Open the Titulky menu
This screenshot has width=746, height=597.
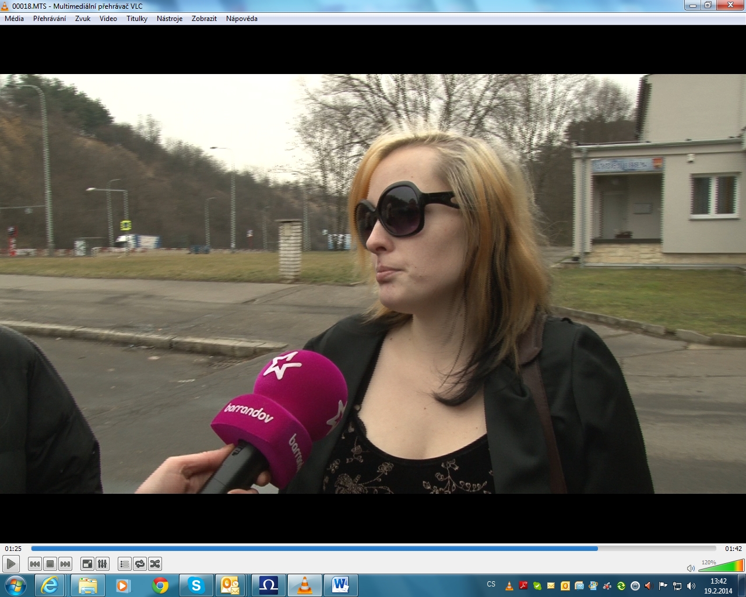click(137, 19)
